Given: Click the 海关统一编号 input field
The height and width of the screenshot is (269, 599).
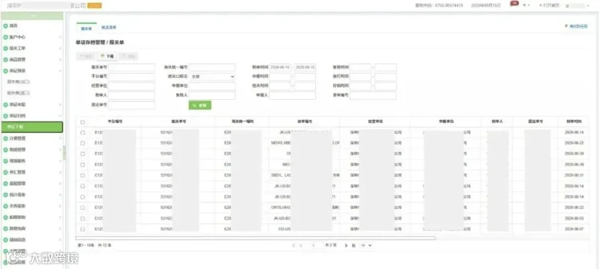Looking at the screenshot, I should [x=212, y=67].
